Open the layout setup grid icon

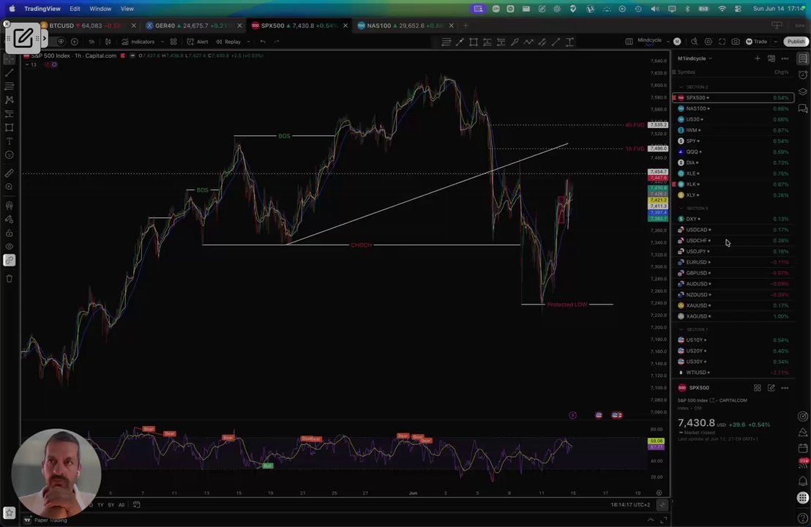[629, 42]
